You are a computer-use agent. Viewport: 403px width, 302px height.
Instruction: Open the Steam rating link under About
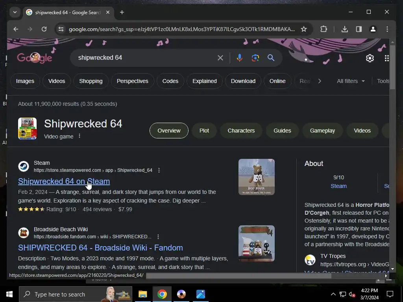[338, 186]
